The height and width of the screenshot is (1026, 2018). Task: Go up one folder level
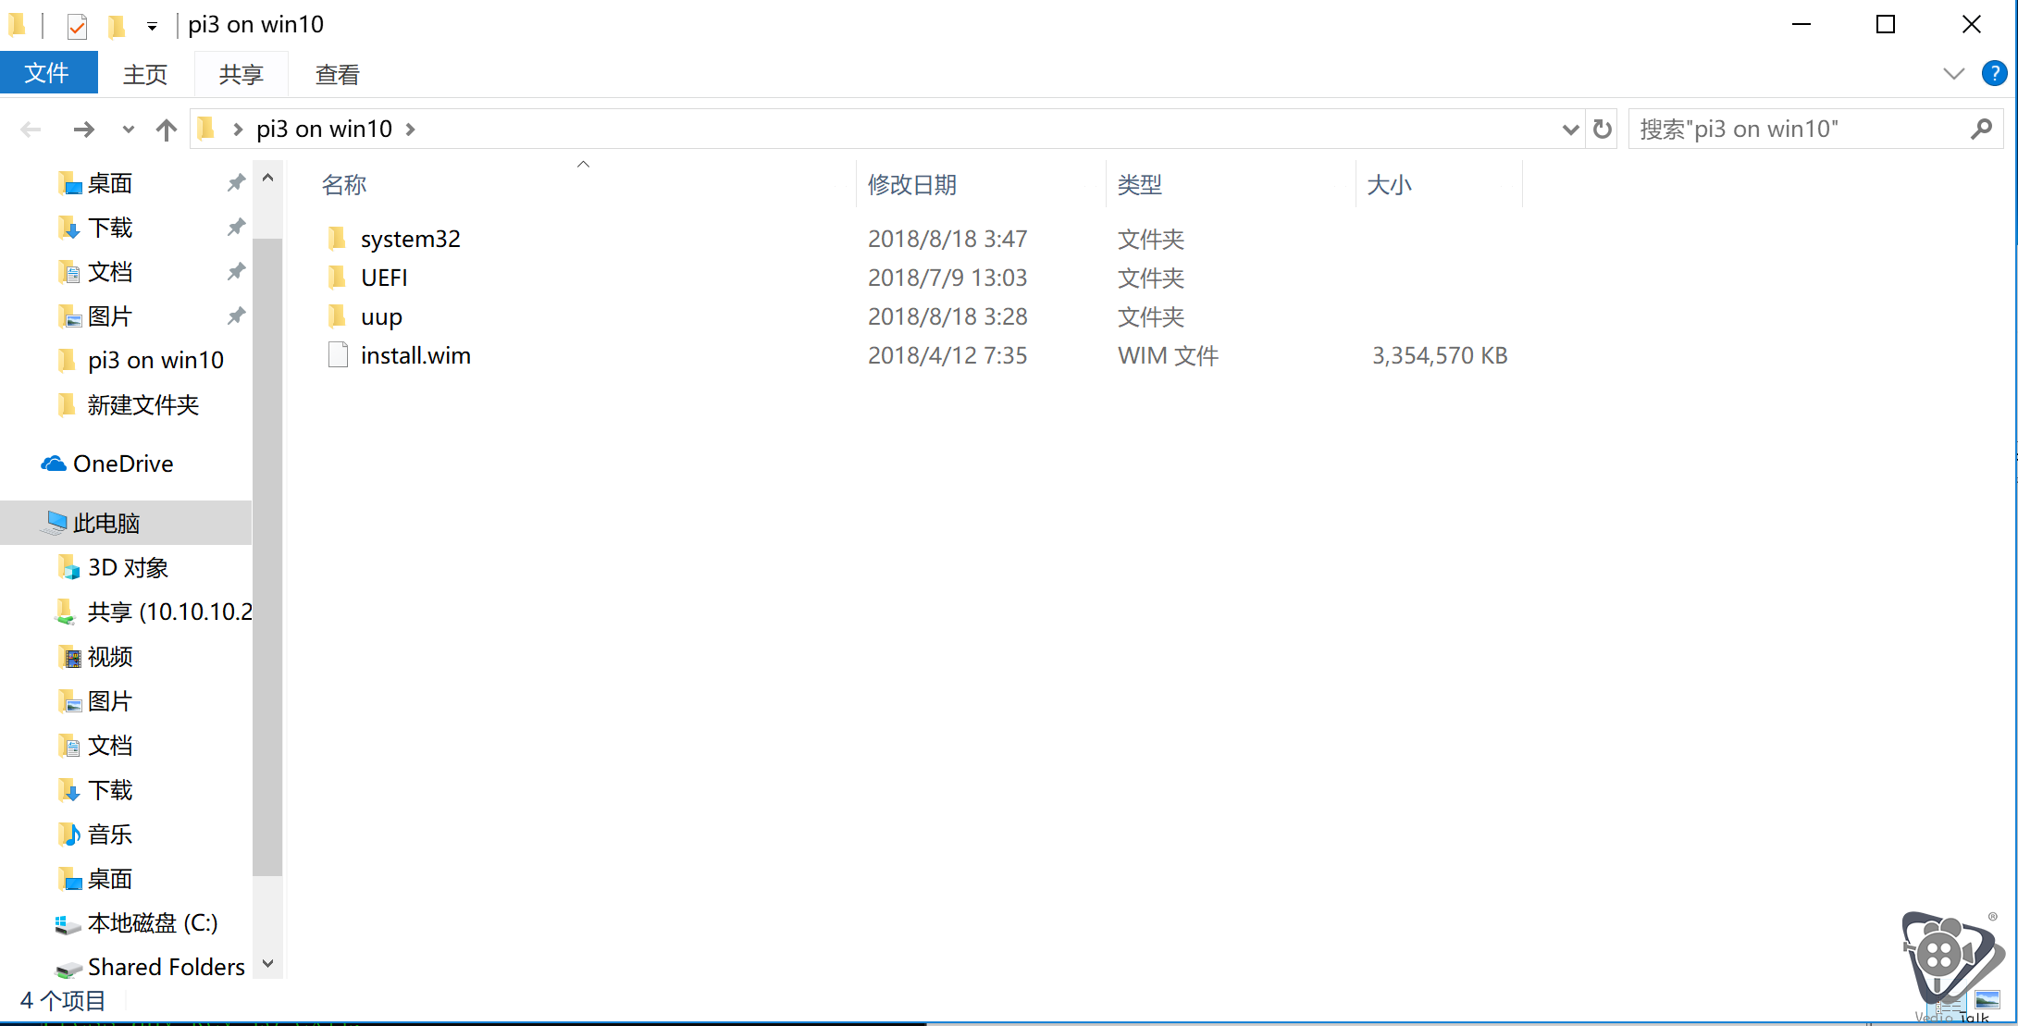167,130
